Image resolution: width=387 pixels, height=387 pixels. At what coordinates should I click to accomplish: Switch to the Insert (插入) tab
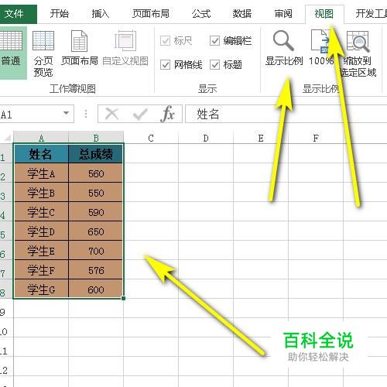pyautogui.click(x=101, y=13)
